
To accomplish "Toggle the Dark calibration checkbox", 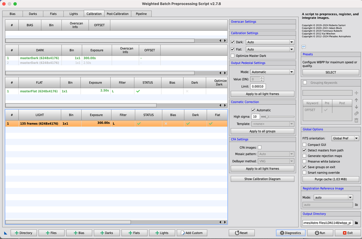I will (233, 42).
